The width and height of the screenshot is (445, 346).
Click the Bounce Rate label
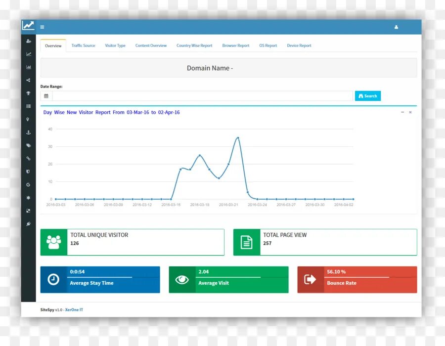(342, 283)
